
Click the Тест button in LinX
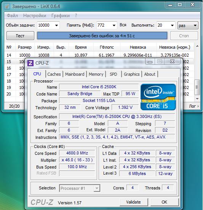click(x=20, y=36)
